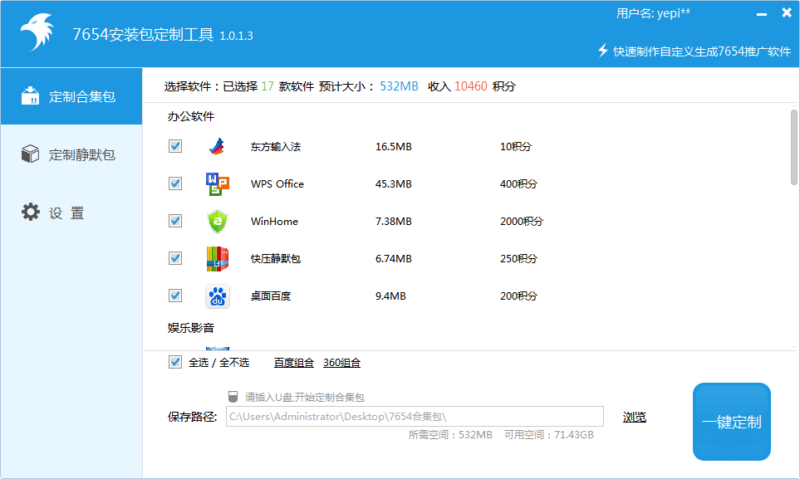Close the 7654 tool window
The width and height of the screenshot is (800, 479).
787,12
